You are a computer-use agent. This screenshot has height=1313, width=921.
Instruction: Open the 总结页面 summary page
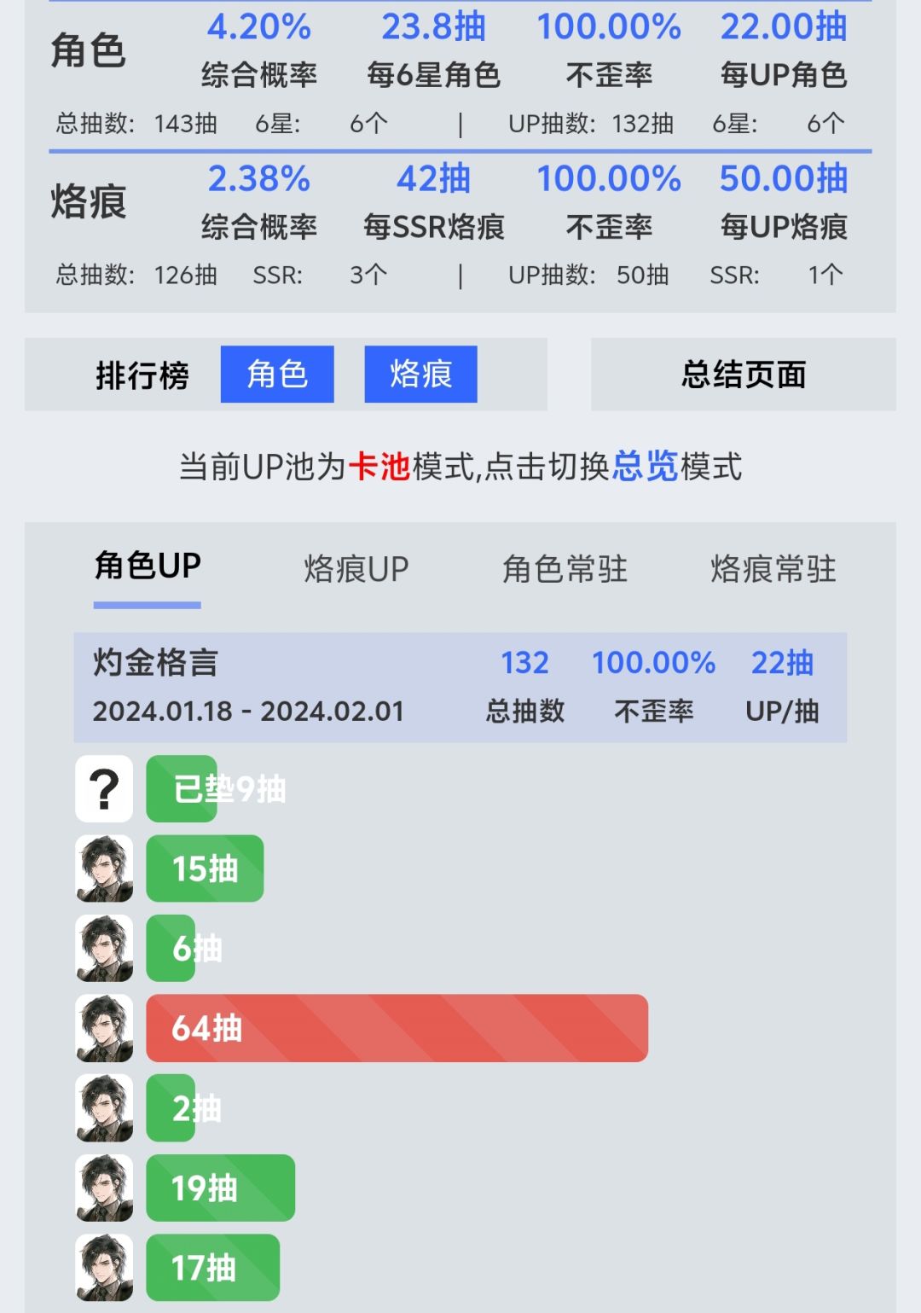tap(744, 374)
